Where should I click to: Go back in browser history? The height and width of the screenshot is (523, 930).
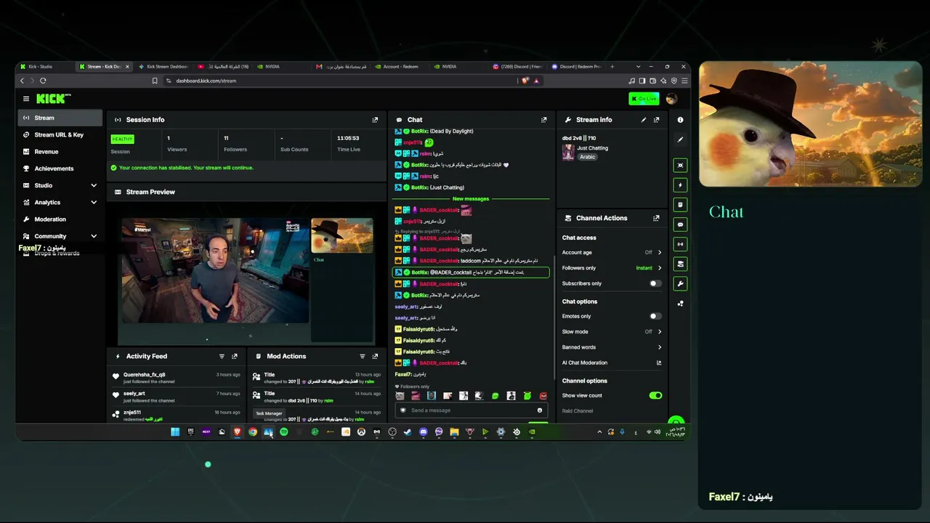(22, 81)
